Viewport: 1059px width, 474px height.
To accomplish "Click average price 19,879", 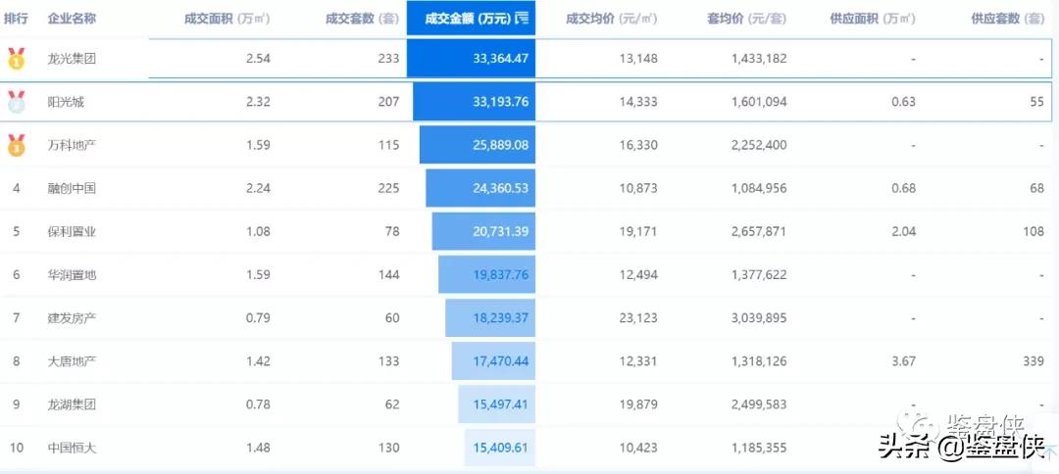I will (x=638, y=404).
